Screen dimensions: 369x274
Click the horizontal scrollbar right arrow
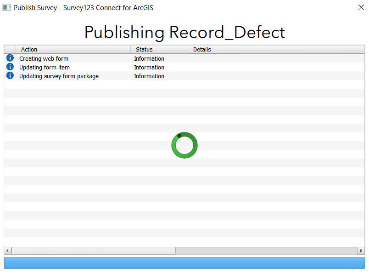pyautogui.click(x=361, y=251)
